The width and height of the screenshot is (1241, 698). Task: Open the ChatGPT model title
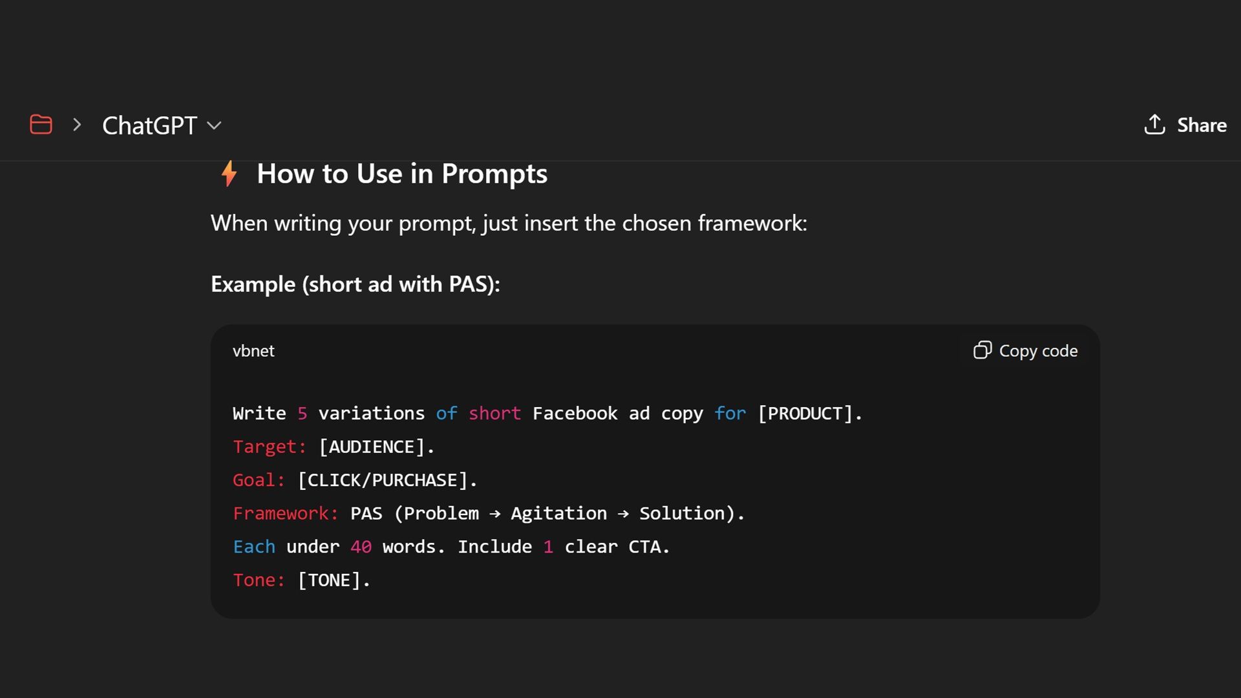[x=149, y=125]
